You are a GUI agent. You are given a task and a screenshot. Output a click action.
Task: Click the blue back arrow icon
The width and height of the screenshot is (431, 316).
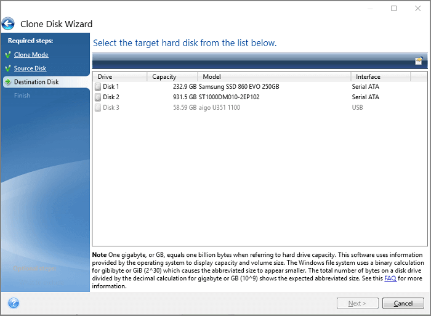coord(8,23)
